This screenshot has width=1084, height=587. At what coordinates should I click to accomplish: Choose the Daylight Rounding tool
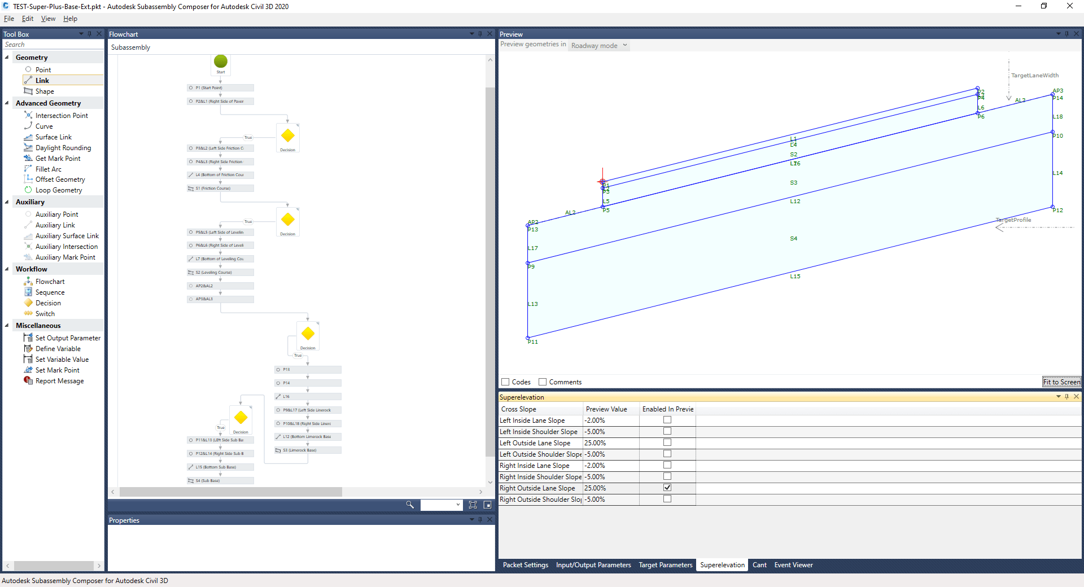tap(63, 147)
